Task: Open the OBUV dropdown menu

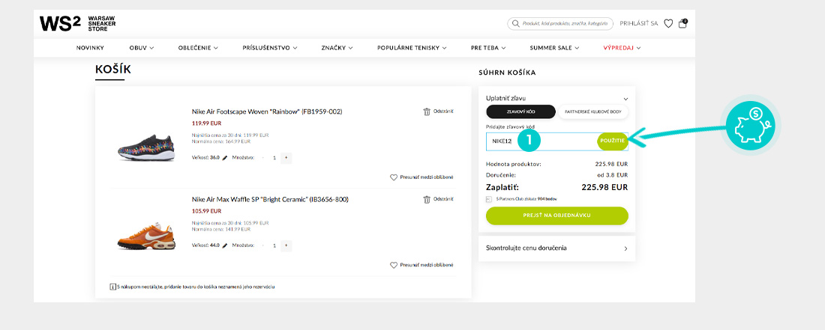Action: [x=141, y=48]
